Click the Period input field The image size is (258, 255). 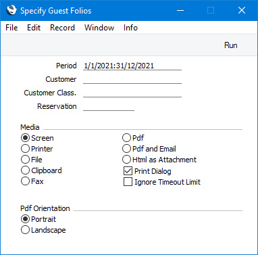132,66
